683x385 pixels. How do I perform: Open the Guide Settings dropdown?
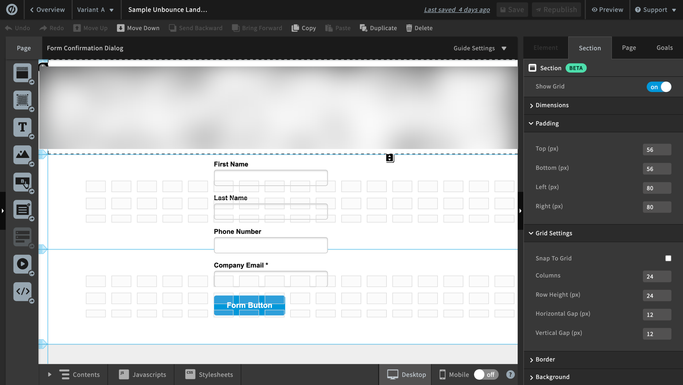click(480, 48)
